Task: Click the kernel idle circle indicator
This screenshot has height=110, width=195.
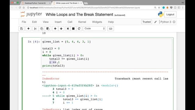Action: coord(174,22)
